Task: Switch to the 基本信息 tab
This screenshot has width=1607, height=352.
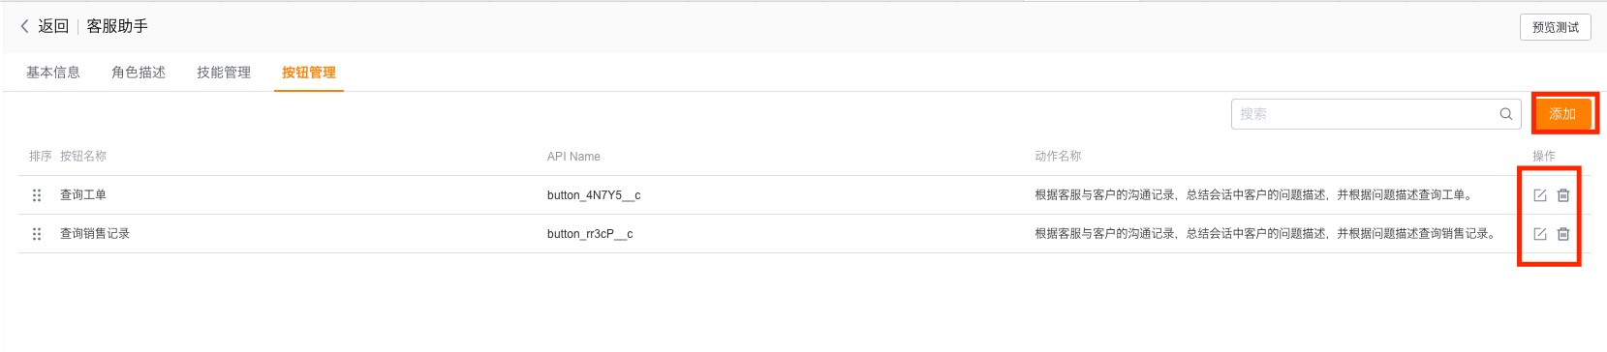Action: pyautogui.click(x=53, y=73)
